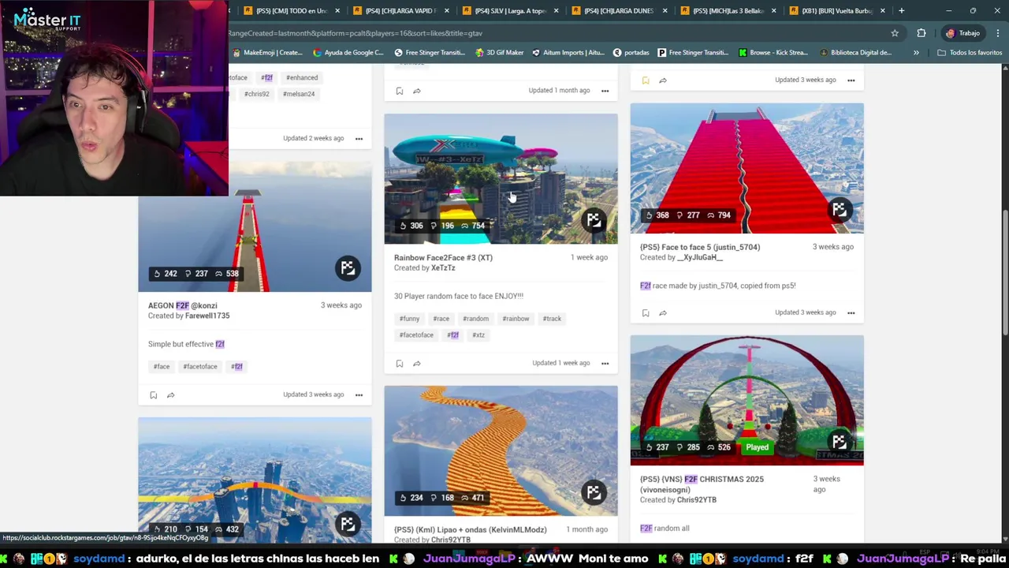Share the AEGON F2F @konzi job
Screen dimensions: 1009x568
(170, 395)
